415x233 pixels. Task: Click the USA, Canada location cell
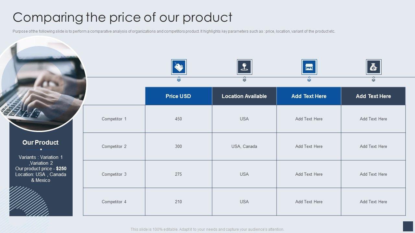(x=244, y=146)
